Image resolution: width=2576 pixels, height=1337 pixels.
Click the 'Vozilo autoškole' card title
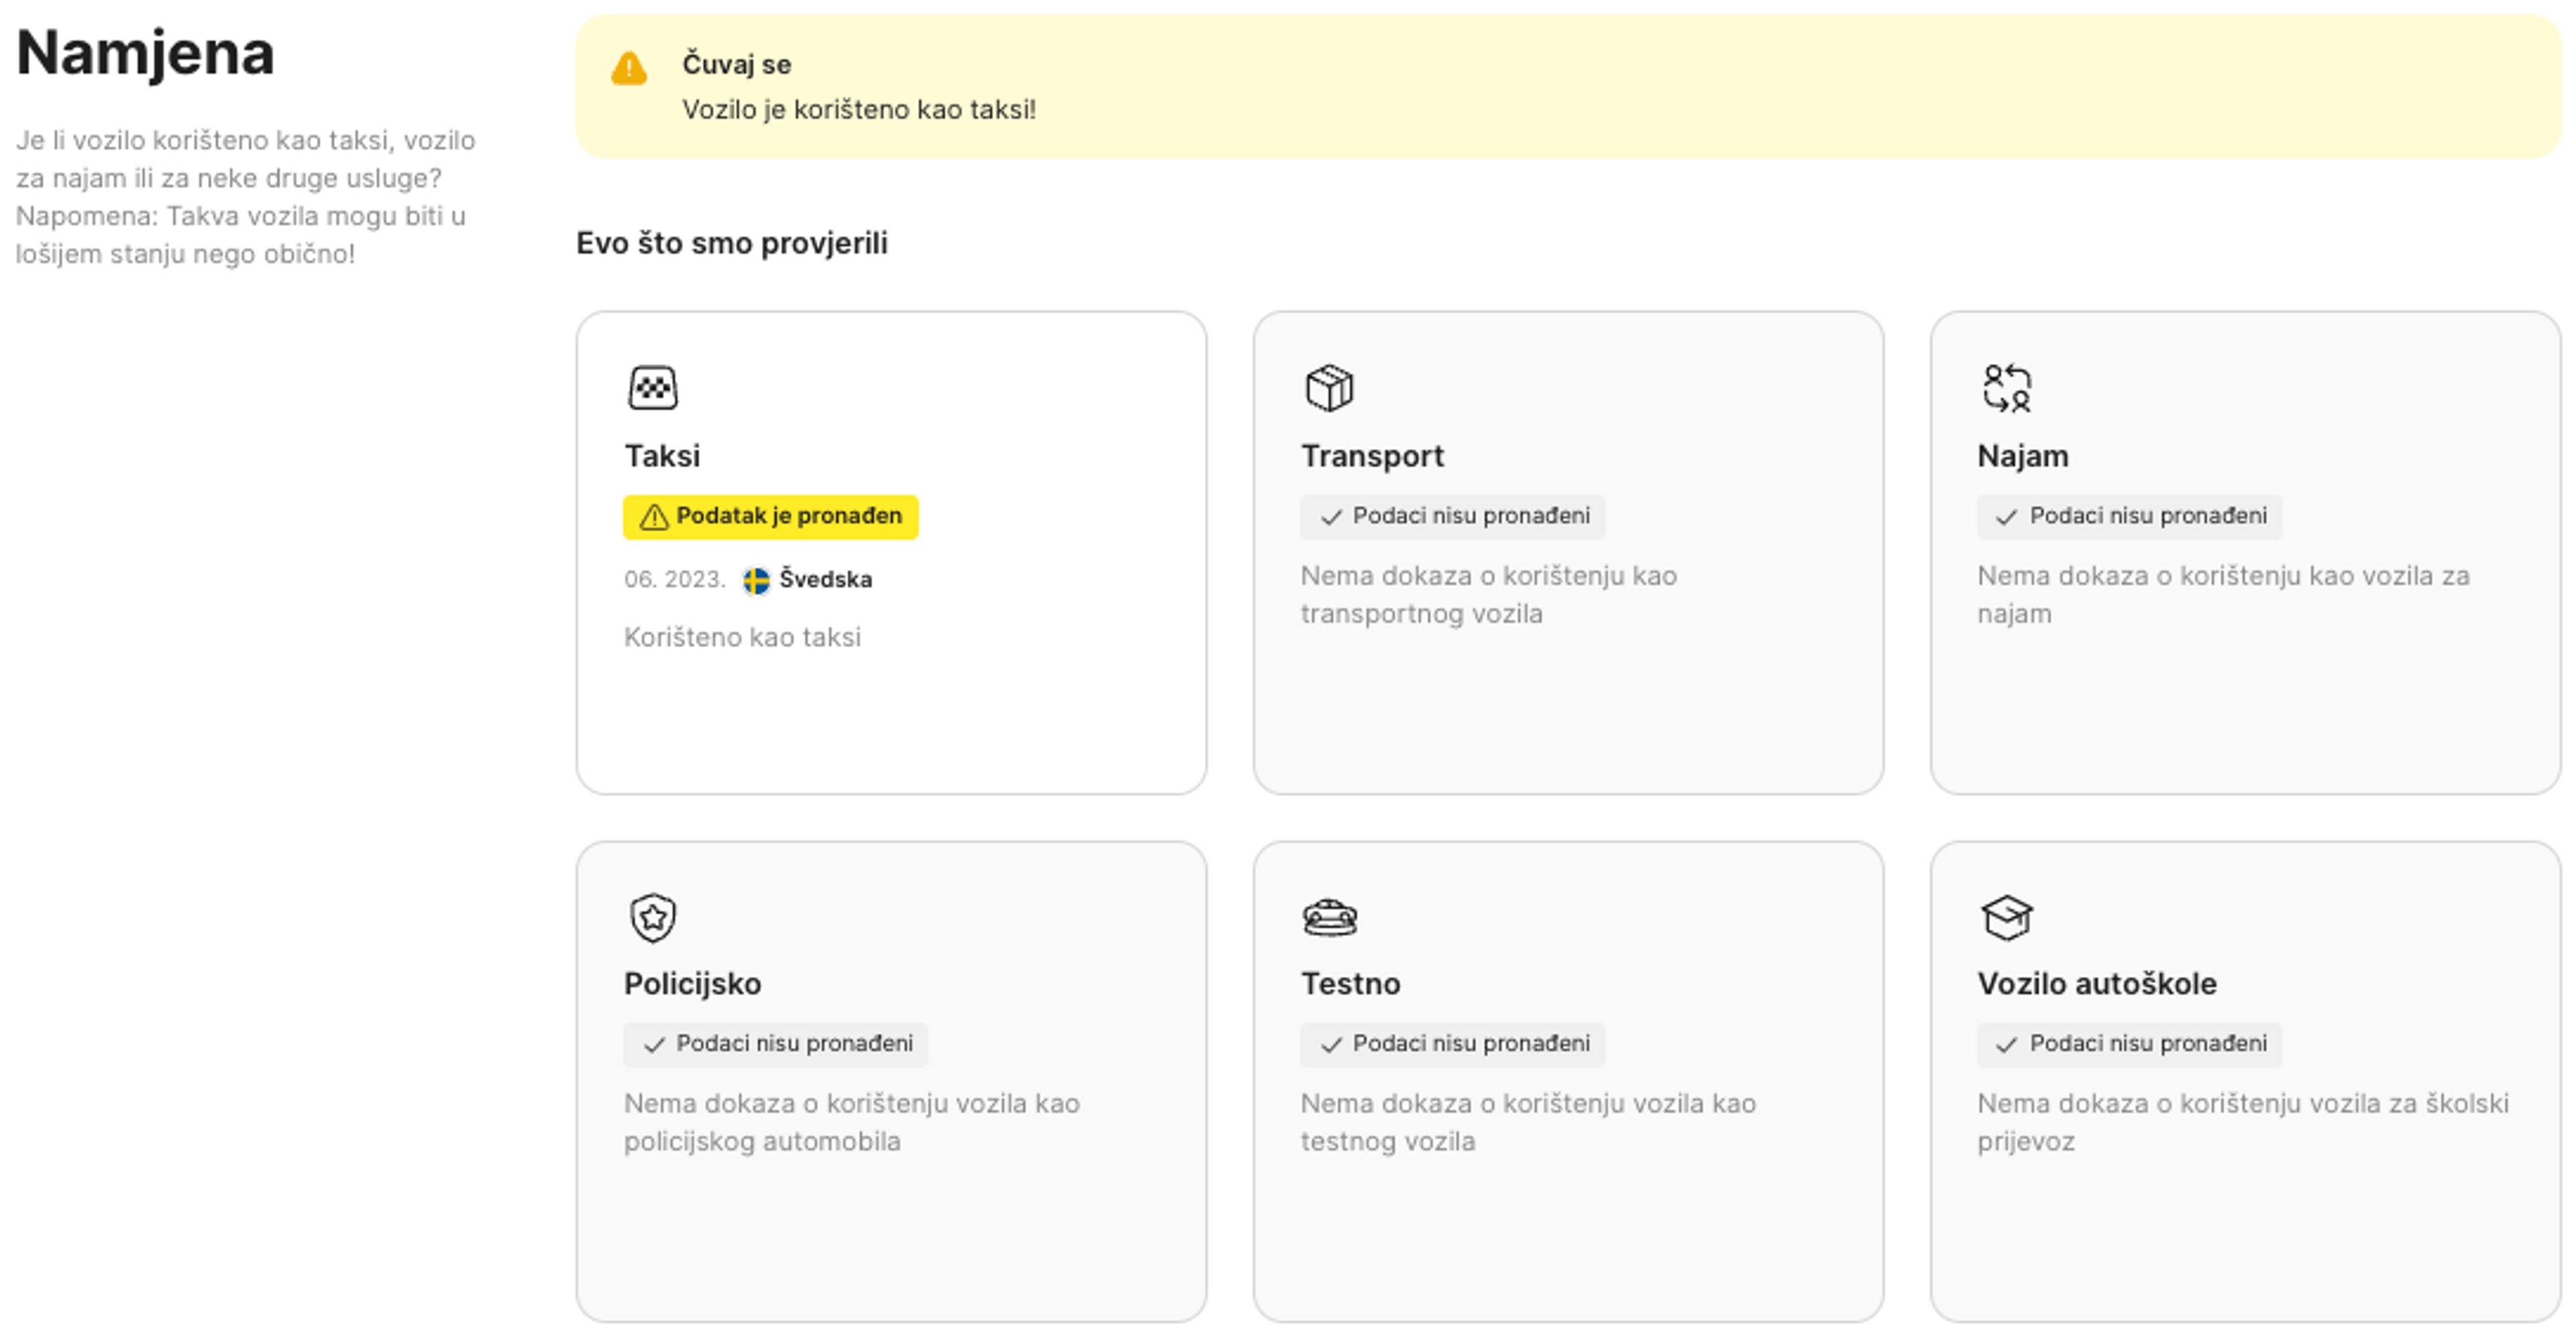coord(2096,983)
